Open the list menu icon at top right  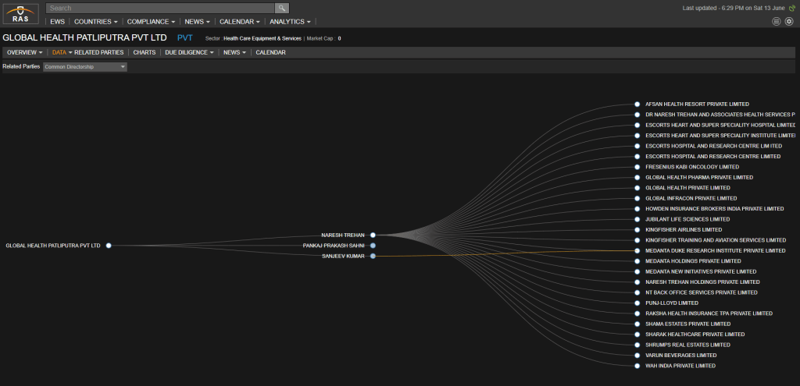(x=776, y=21)
